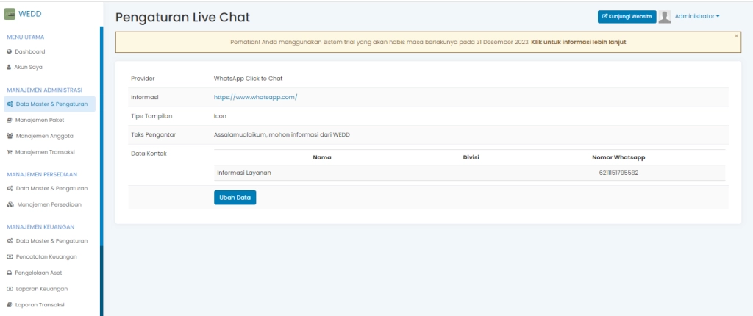753x316 pixels.
Task: Open the whatsapp.com information link
Action: coord(255,97)
